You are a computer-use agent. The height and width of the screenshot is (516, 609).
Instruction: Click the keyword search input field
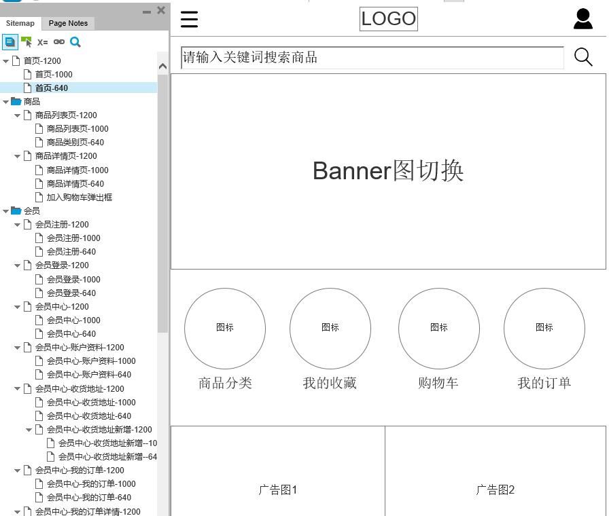pyautogui.click(x=372, y=58)
